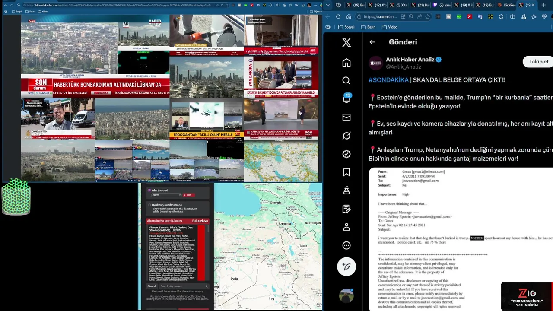Open account avatar at sidebar bottom
Image resolution: width=553 pixels, height=311 pixels.
click(x=346, y=296)
